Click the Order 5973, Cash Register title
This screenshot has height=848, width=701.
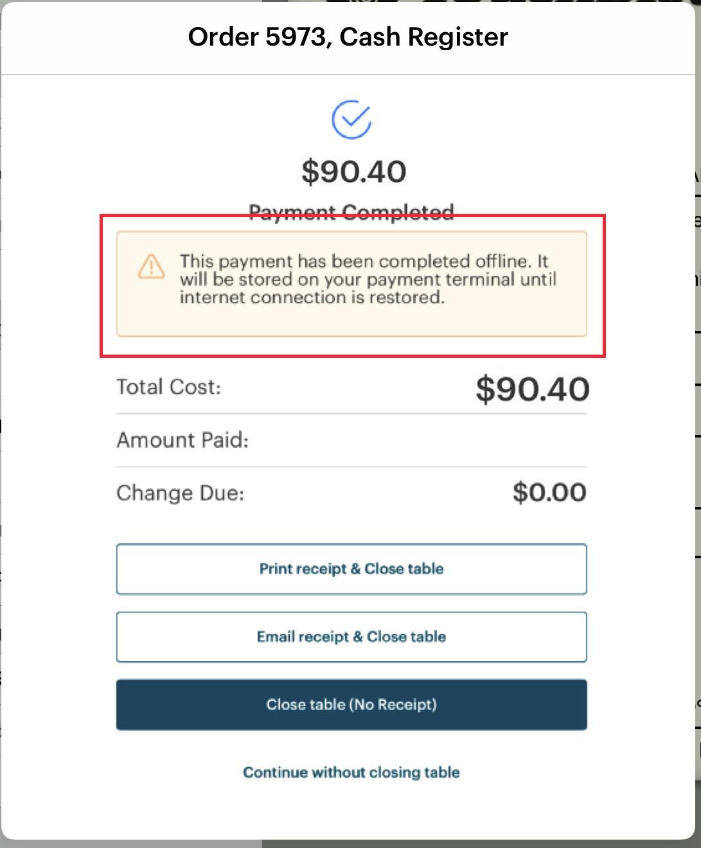[348, 37]
